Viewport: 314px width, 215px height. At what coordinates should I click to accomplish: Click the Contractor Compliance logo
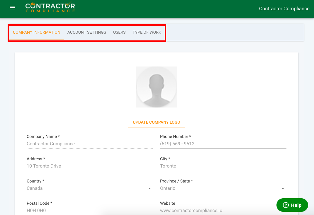(x=50, y=8)
